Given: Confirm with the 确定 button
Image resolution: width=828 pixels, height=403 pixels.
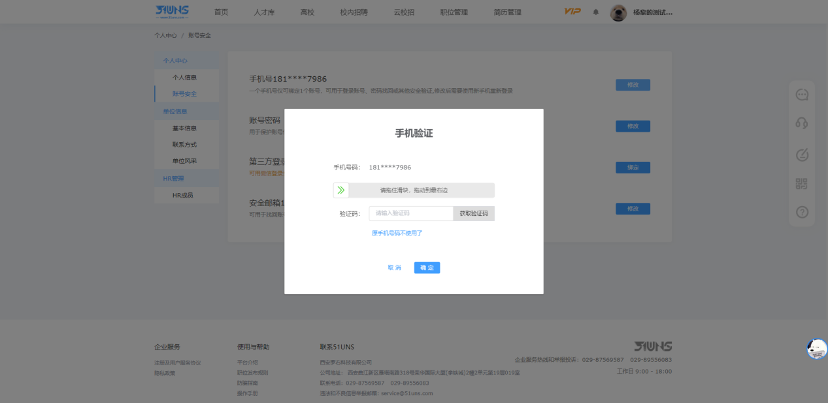Looking at the screenshot, I should 427,267.
